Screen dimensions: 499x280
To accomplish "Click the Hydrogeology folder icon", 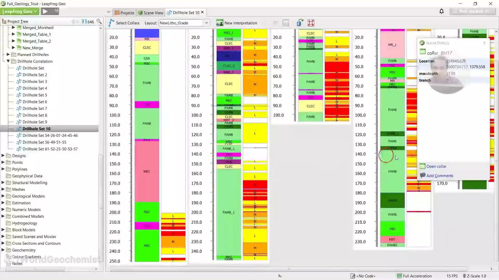I will point(8,223).
